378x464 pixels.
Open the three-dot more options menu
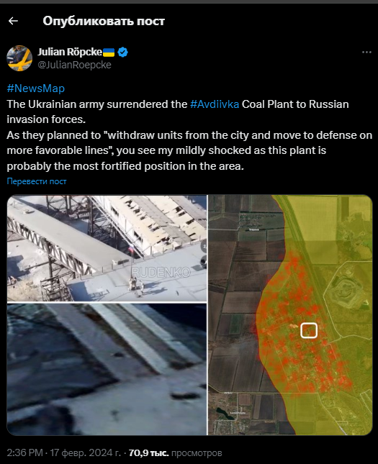366,52
